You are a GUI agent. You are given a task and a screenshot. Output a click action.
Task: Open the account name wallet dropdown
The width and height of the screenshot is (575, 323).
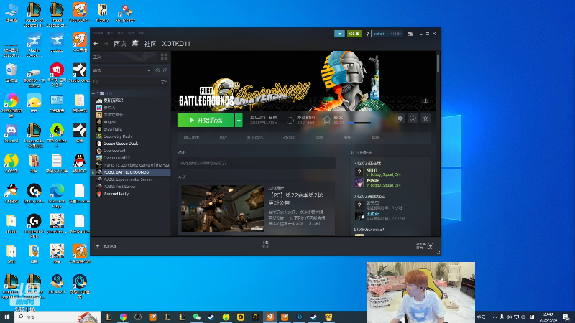point(388,34)
